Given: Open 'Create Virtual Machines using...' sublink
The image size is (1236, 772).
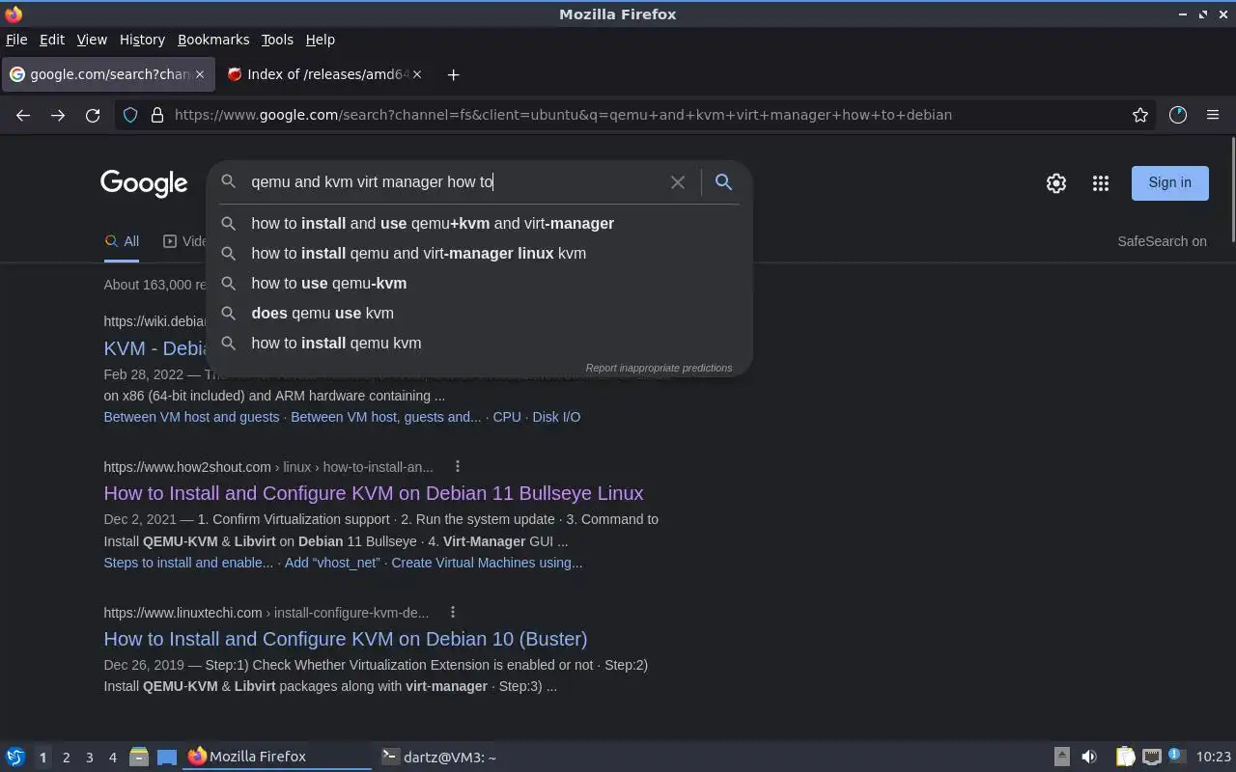Looking at the screenshot, I should pyautogui.click(x=487, y=563).
